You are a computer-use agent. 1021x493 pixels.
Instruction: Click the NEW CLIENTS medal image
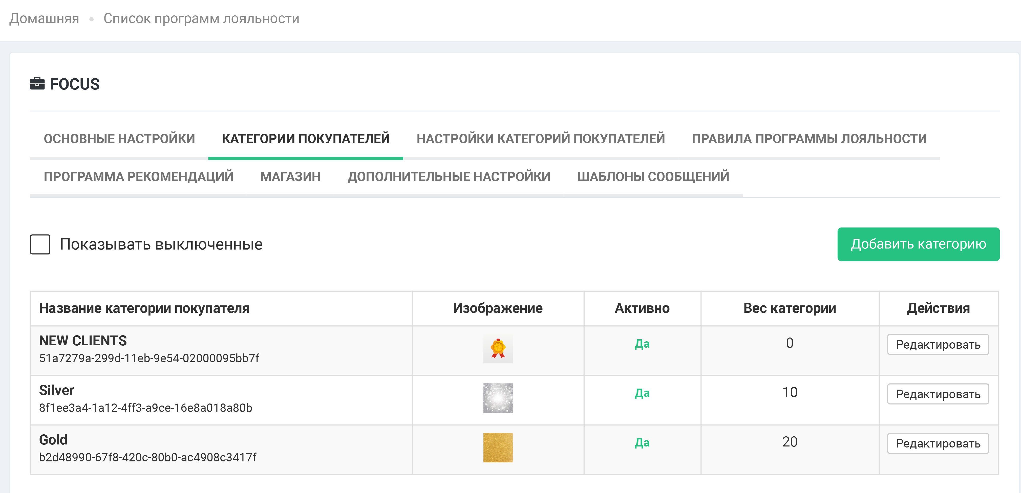tap(498, 348)
